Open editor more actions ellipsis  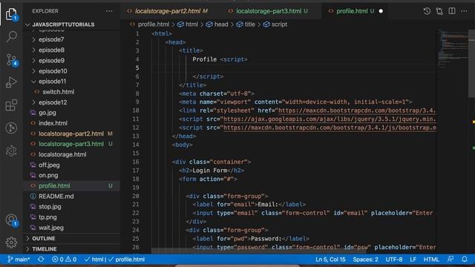coord(464,11)
